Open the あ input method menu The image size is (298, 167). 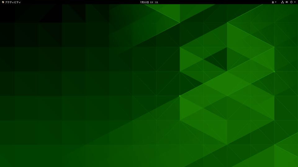274,2
